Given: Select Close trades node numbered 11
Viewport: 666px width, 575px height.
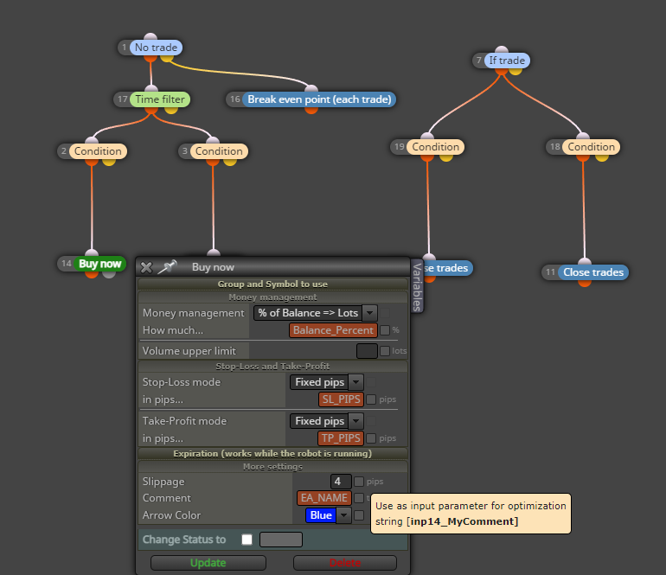Looking at the screenshot, I should tap(593, 272).
